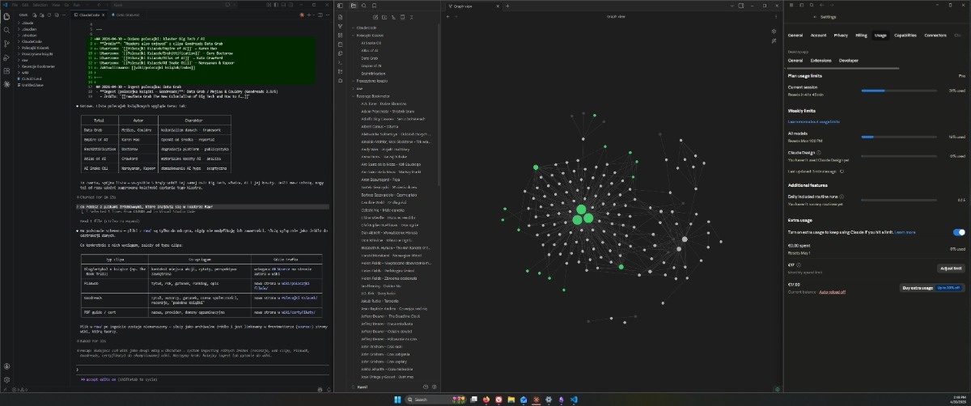Click Windows Start button in taskbar
The height and width of the screenshot is (406, 971).
396,400
